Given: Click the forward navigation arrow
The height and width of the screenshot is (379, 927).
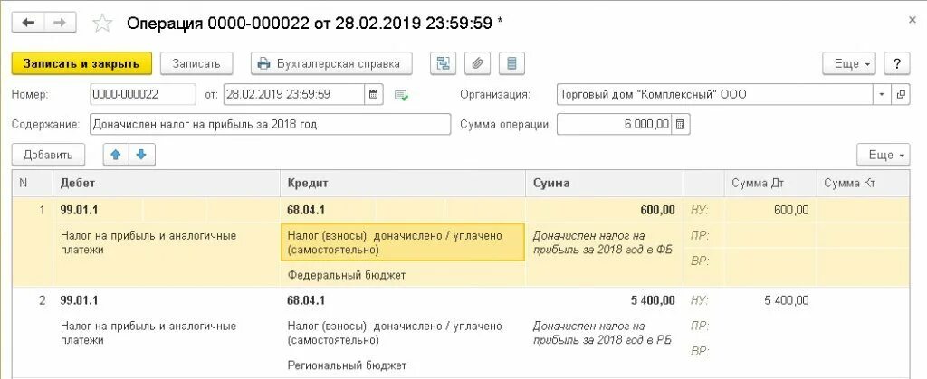Looking at the screenshot, I should (60, 23).
